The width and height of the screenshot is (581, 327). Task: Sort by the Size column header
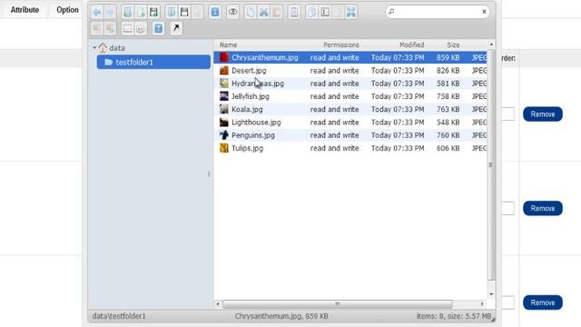coord(453,45)
